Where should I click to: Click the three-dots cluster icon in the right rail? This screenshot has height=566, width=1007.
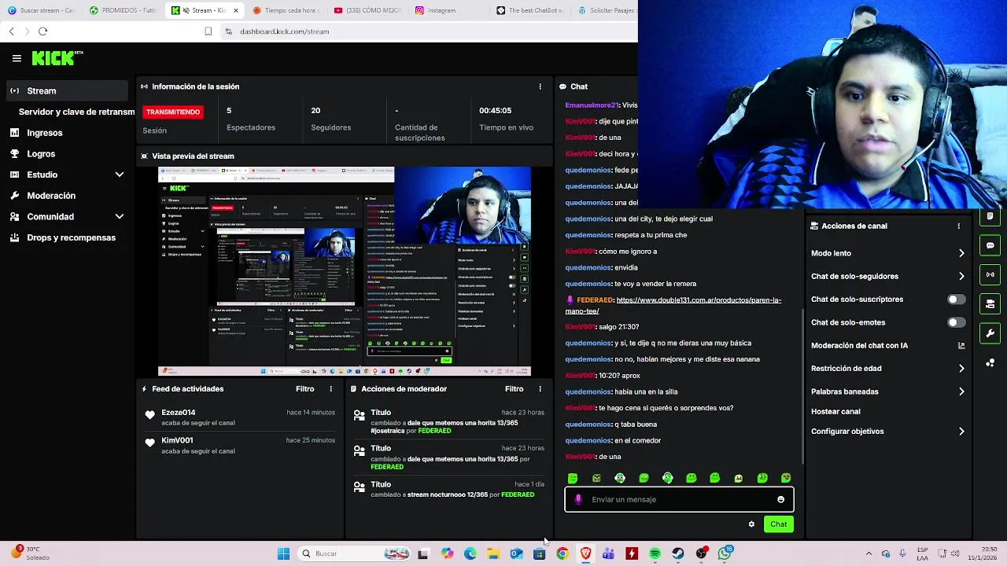pos(990,362)
